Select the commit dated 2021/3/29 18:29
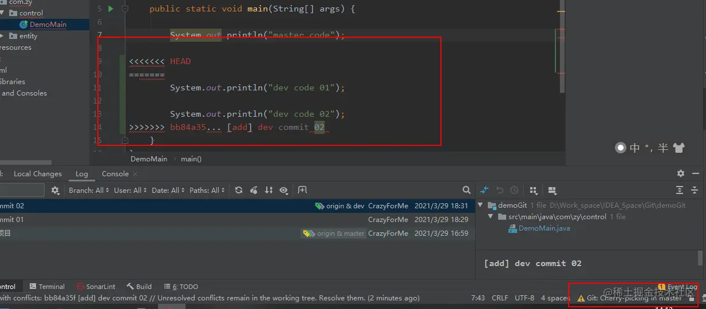 point(238,219)
